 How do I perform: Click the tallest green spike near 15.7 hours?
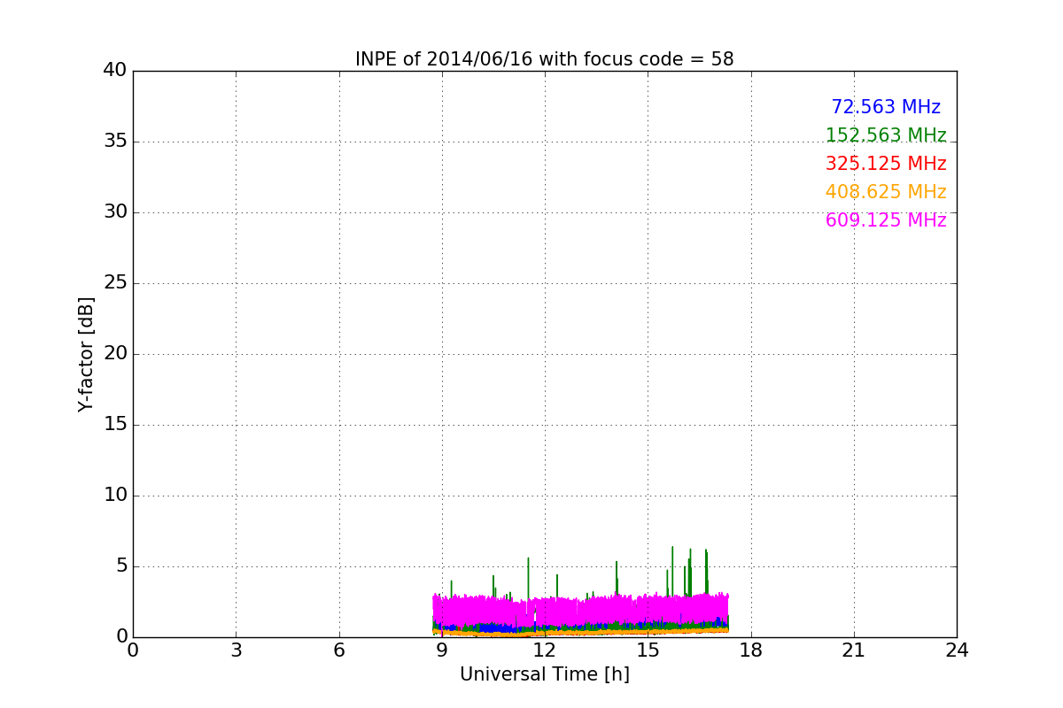[672, 571]
